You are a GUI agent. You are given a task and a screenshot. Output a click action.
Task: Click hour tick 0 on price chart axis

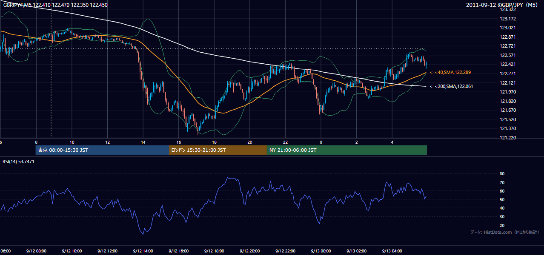pos(321,142)
